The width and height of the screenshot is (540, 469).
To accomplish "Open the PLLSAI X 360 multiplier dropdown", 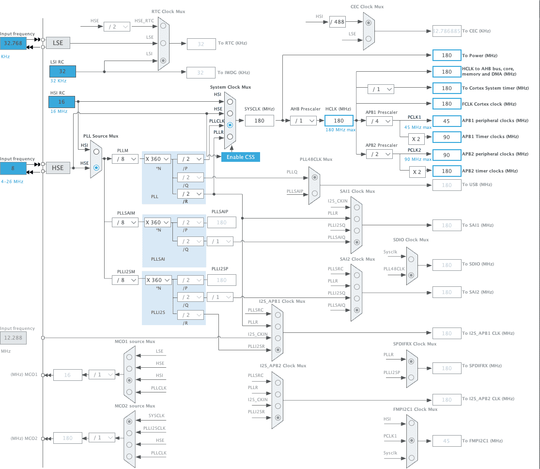I will pos(157,222).
